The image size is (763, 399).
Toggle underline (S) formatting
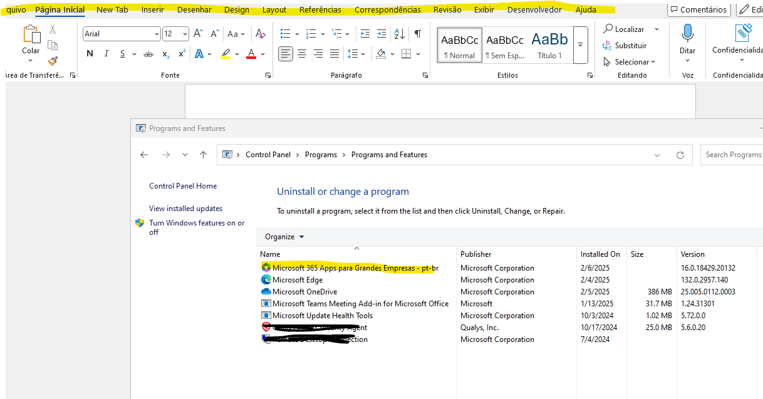click(x=123, y=54)
